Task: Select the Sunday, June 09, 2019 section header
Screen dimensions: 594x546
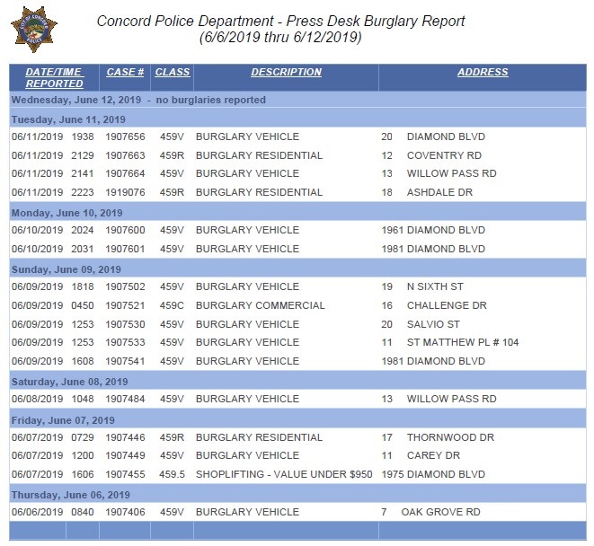Action: 66,269
